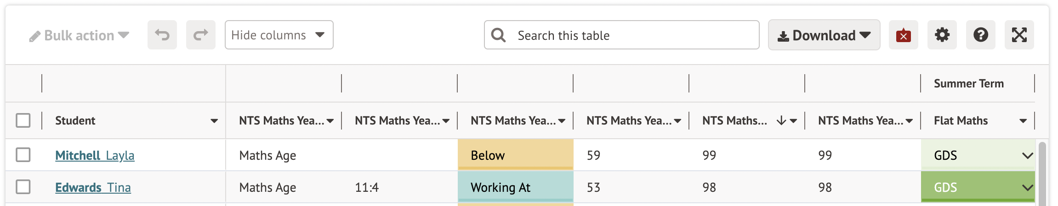Open the help question mark icon

click(x=980, y=35)
